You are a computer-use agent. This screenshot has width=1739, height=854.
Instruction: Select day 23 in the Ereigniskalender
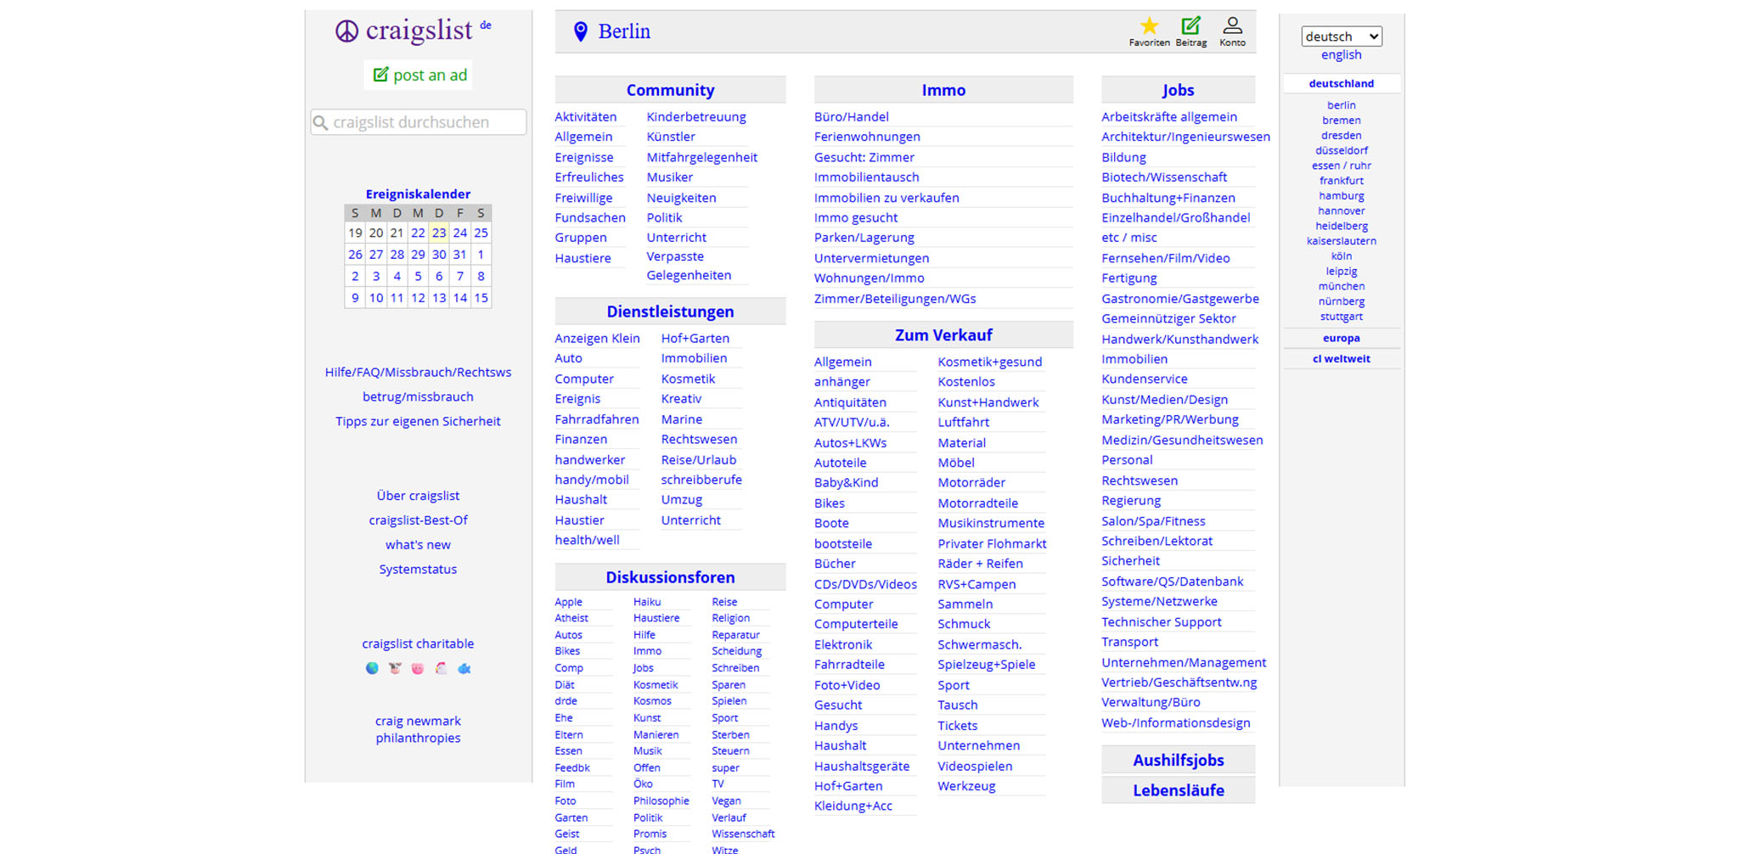pyautogui.click(x=439, y=233)
